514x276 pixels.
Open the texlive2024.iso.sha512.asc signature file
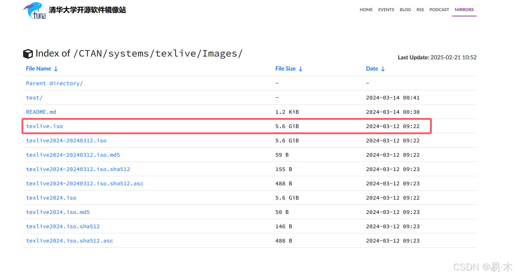[x=70, y=240]
